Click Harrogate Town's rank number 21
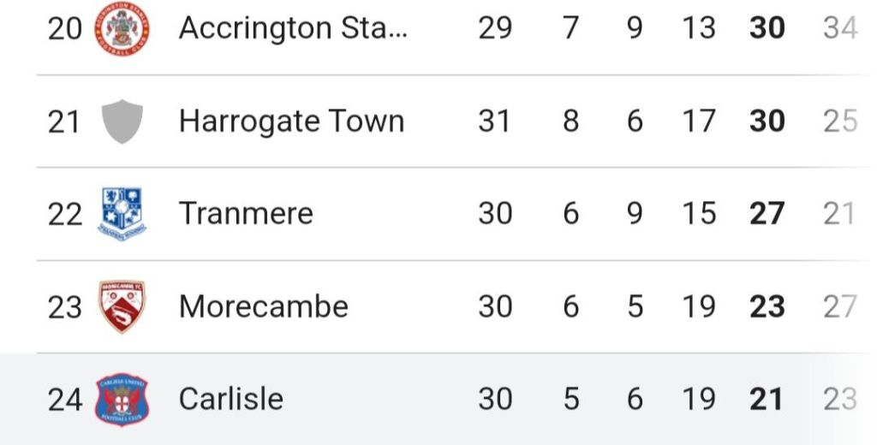877x445 pixels. click(64, 122)
